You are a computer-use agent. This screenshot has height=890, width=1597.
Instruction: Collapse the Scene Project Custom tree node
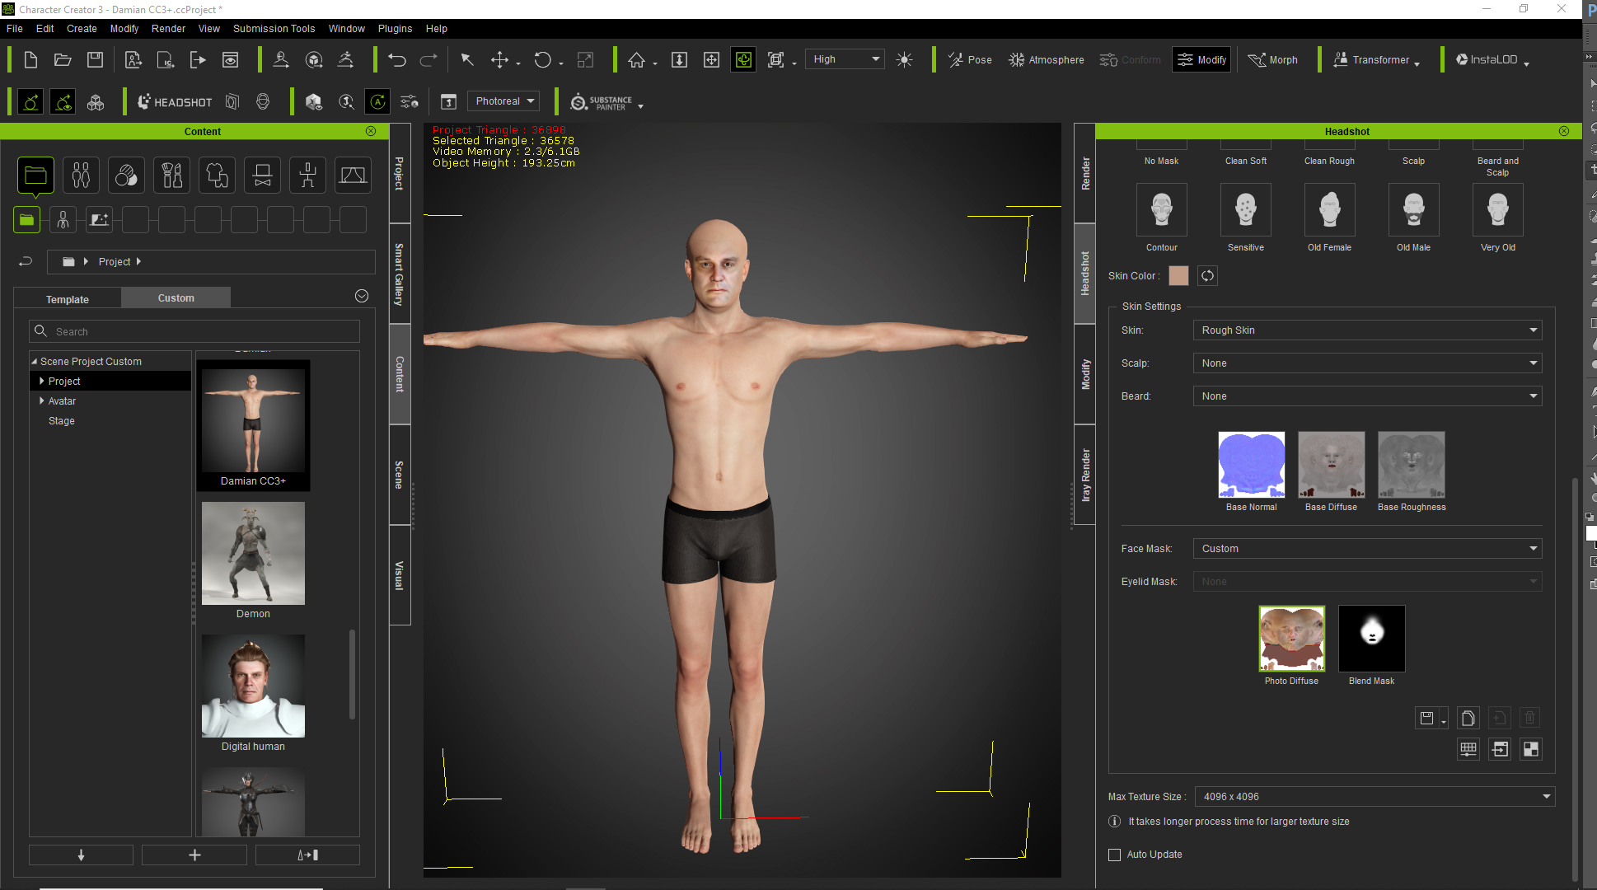(34, 361)
